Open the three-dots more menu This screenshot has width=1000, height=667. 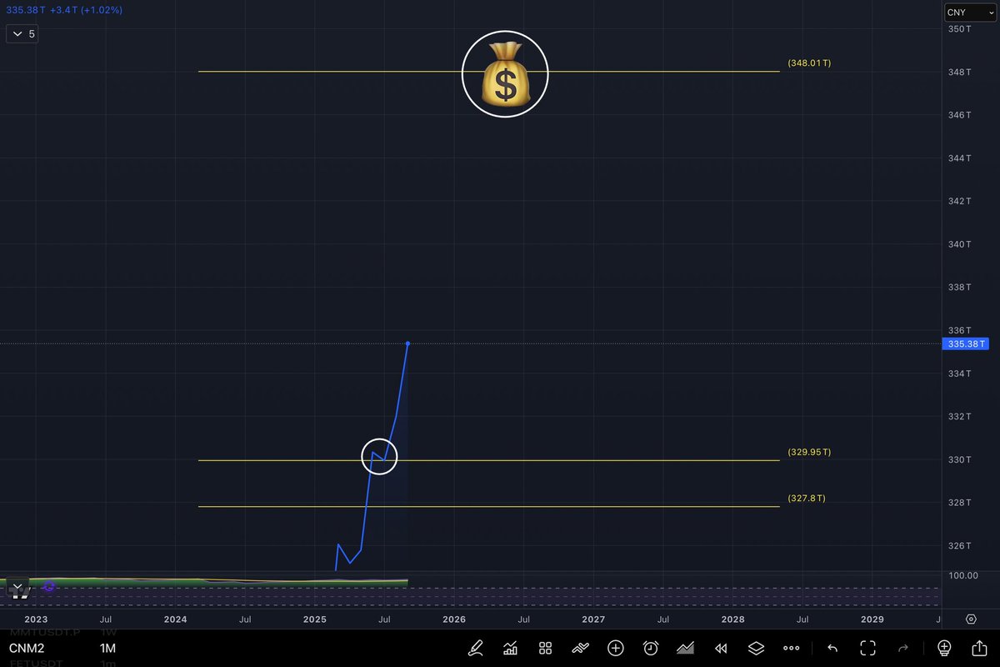[792, 648]
